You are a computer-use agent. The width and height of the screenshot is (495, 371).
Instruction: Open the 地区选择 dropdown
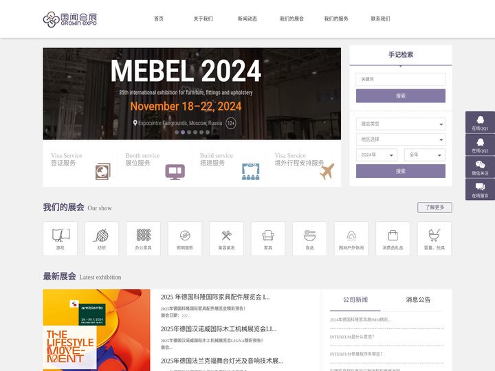click(401, 139)
